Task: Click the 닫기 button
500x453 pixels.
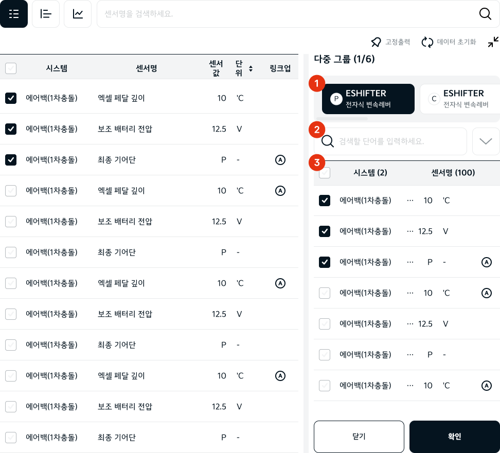Action: pyautogui.click(x=359, y=437)
